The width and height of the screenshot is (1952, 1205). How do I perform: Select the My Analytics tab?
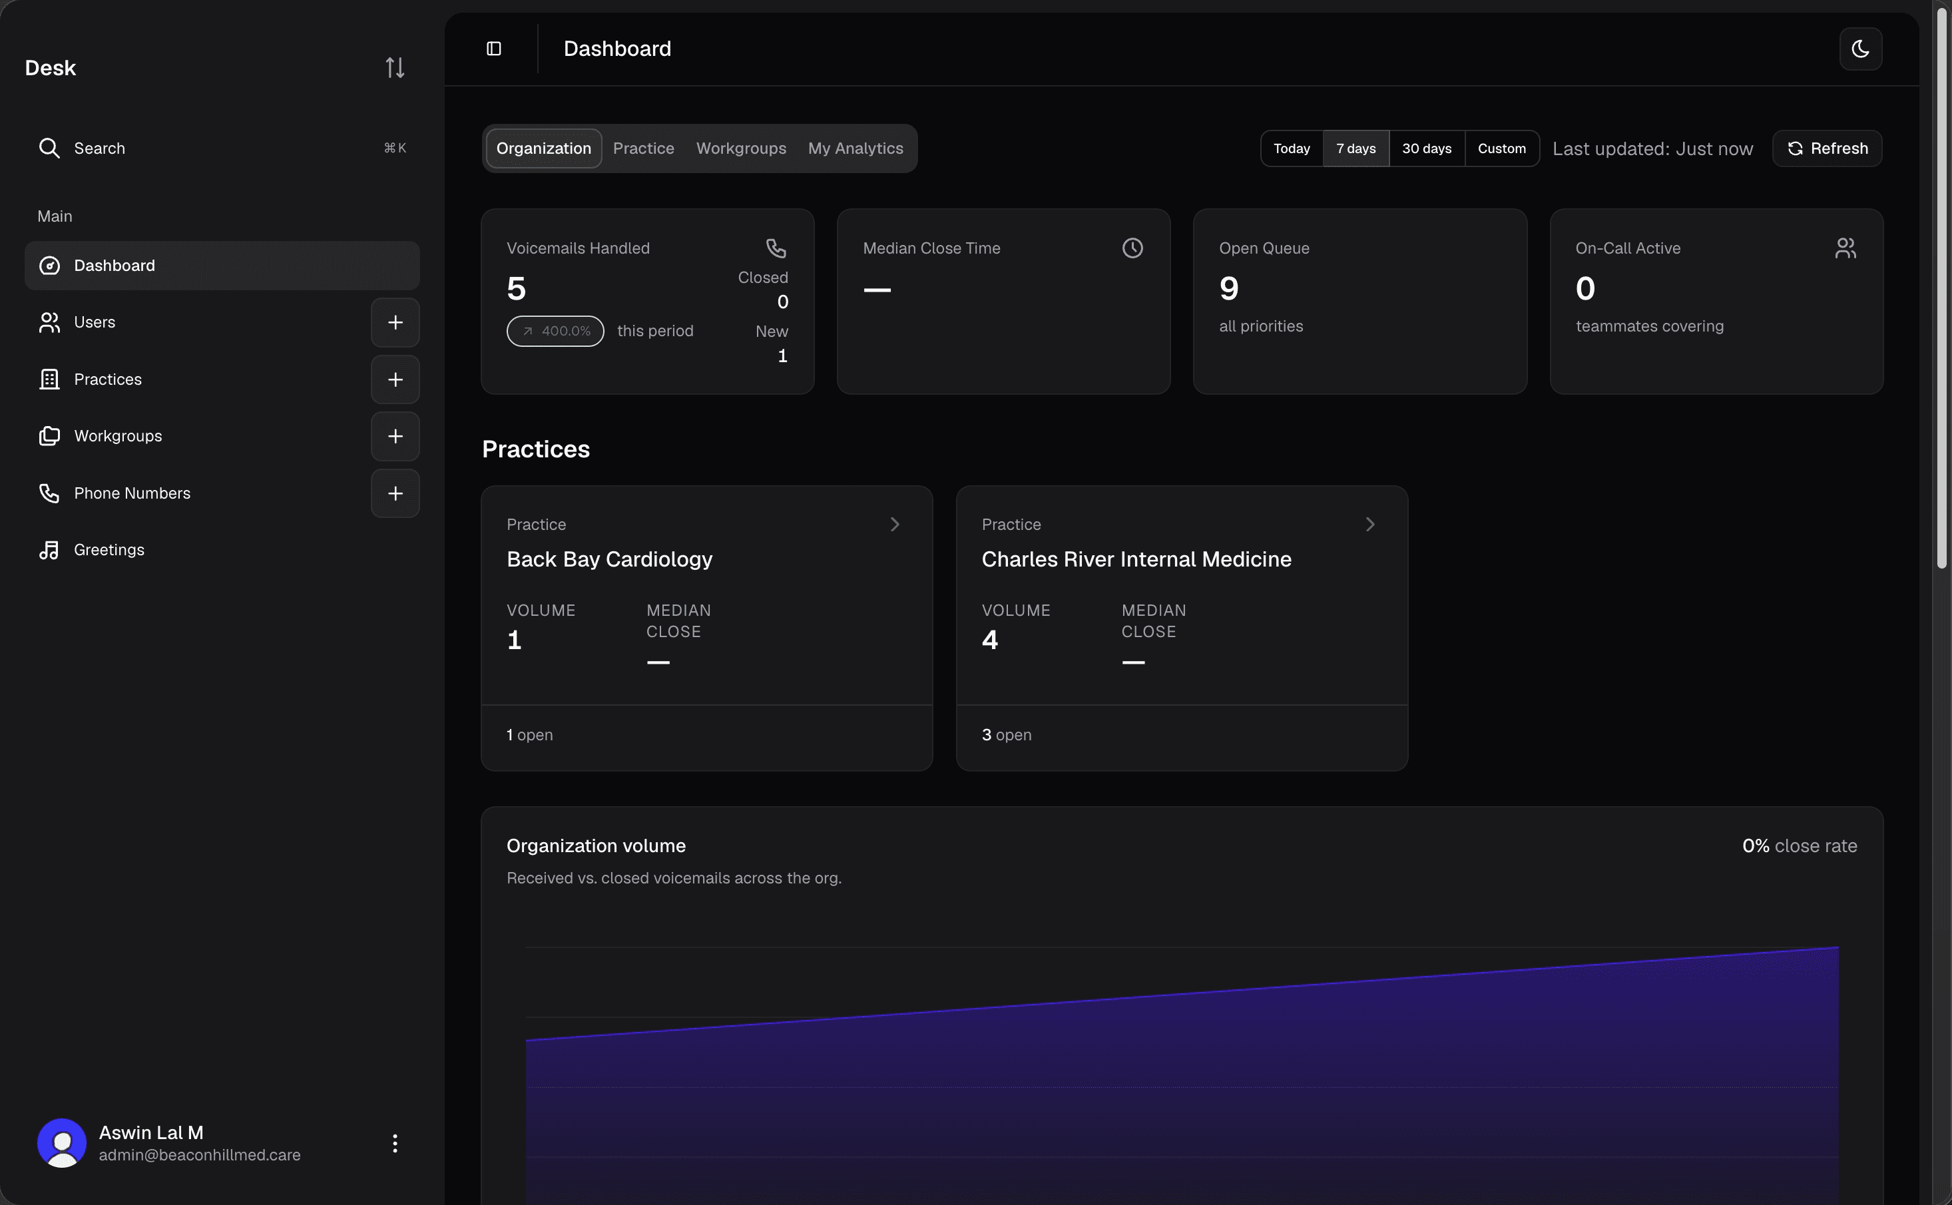coord(855,148)
